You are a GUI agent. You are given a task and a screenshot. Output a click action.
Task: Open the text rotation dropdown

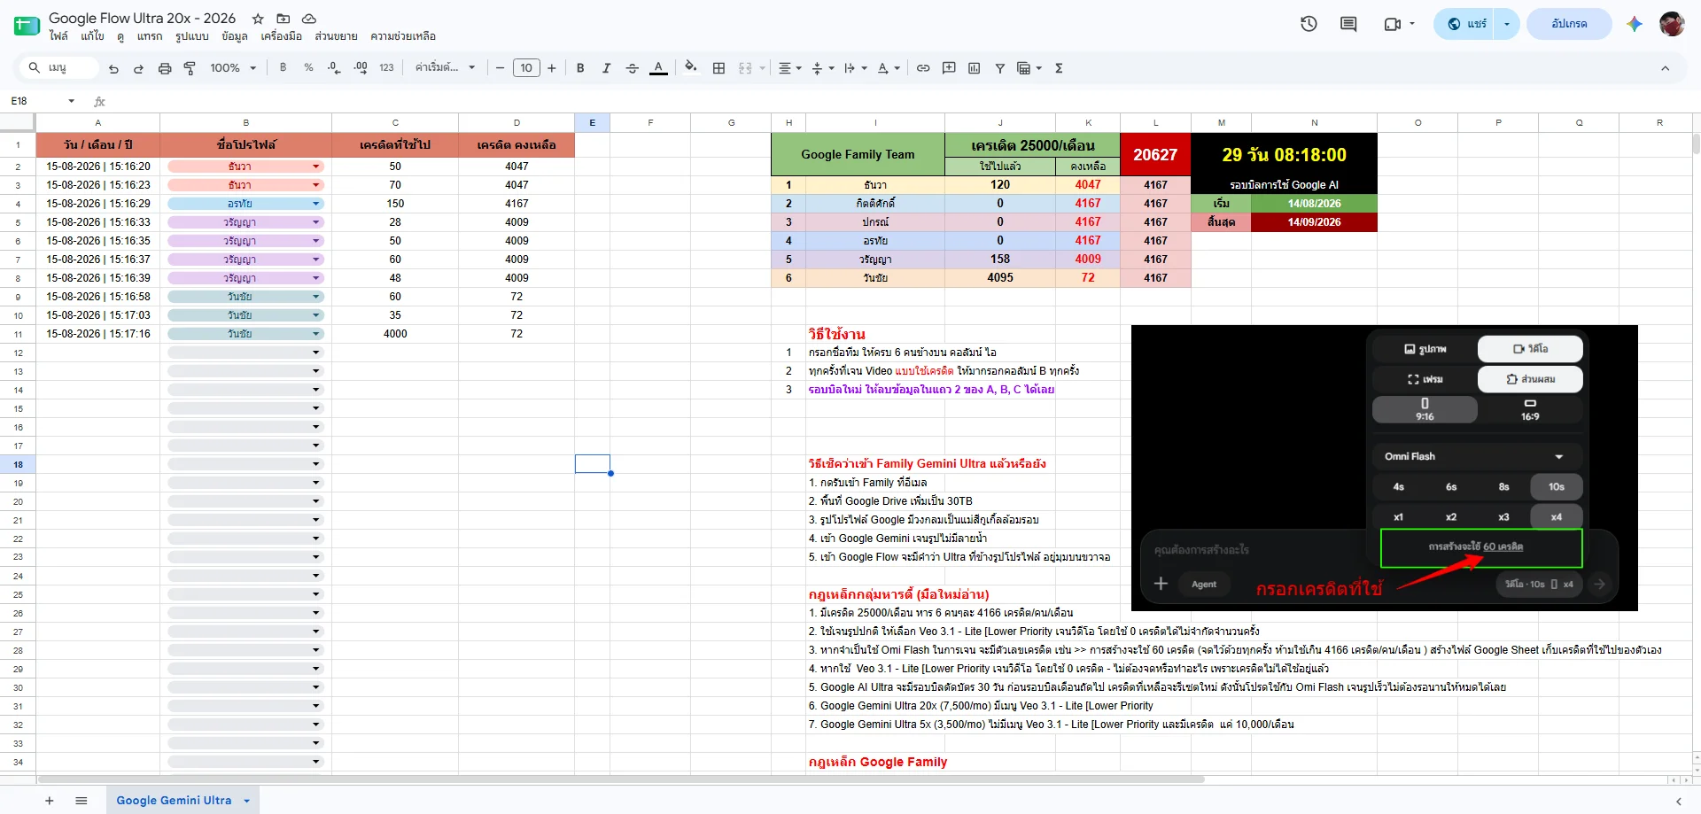point(889,68)
